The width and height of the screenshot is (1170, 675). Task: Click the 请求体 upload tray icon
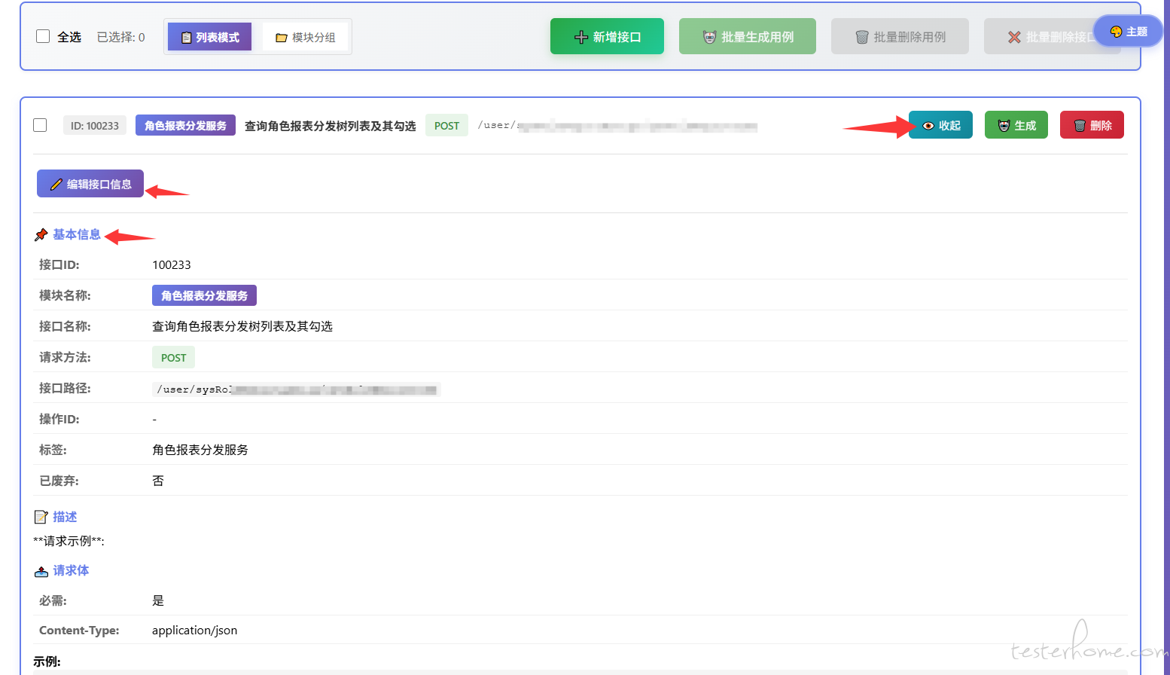pyautogui.click(x=41, y=571)
